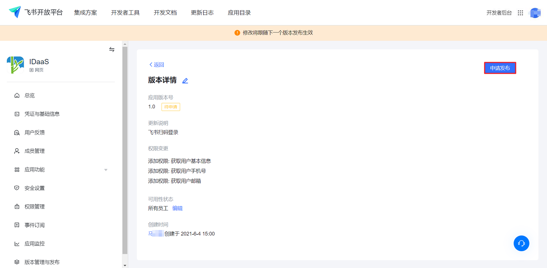Select 安全设置 in the sidebar
Image resolution: width=547 pixels, height=268 pixels.
35,188
